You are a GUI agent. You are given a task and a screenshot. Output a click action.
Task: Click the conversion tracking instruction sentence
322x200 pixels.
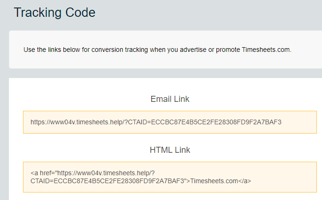[x=157, y=50]
